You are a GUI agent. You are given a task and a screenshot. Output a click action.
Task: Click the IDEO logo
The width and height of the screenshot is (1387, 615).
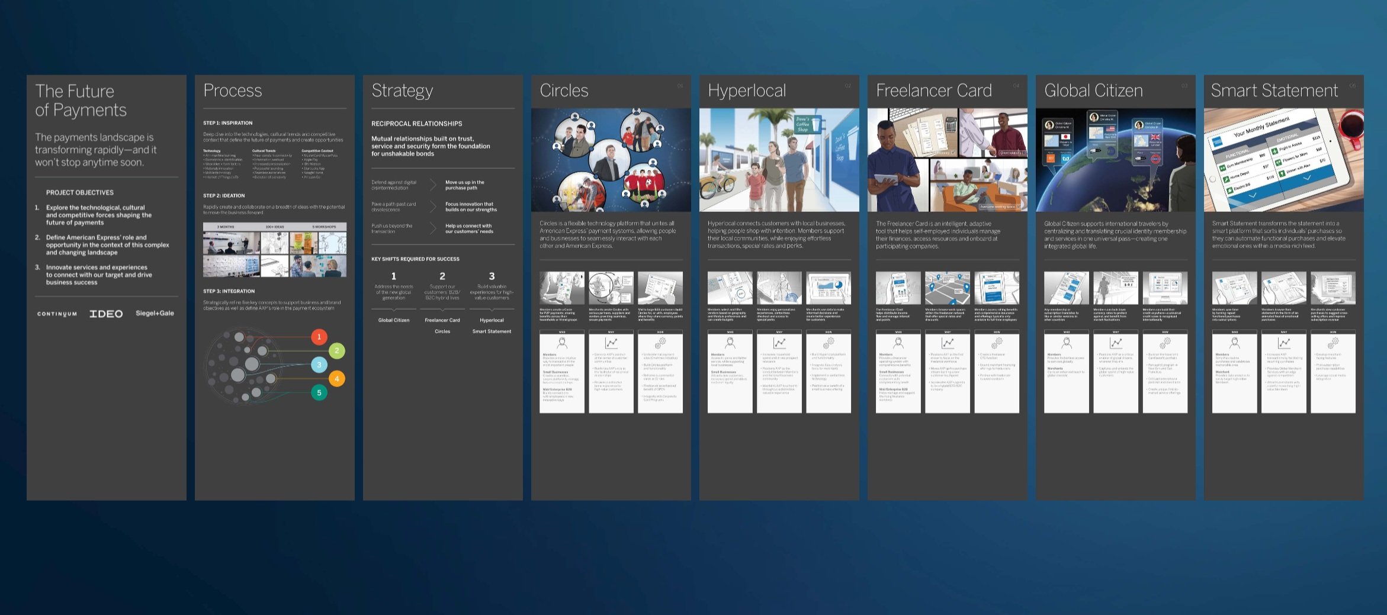tap(106, 314)
